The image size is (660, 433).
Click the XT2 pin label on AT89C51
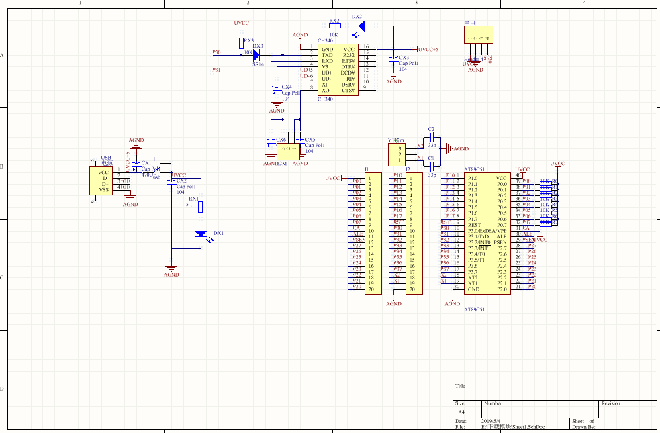click(x=473, y=278)
